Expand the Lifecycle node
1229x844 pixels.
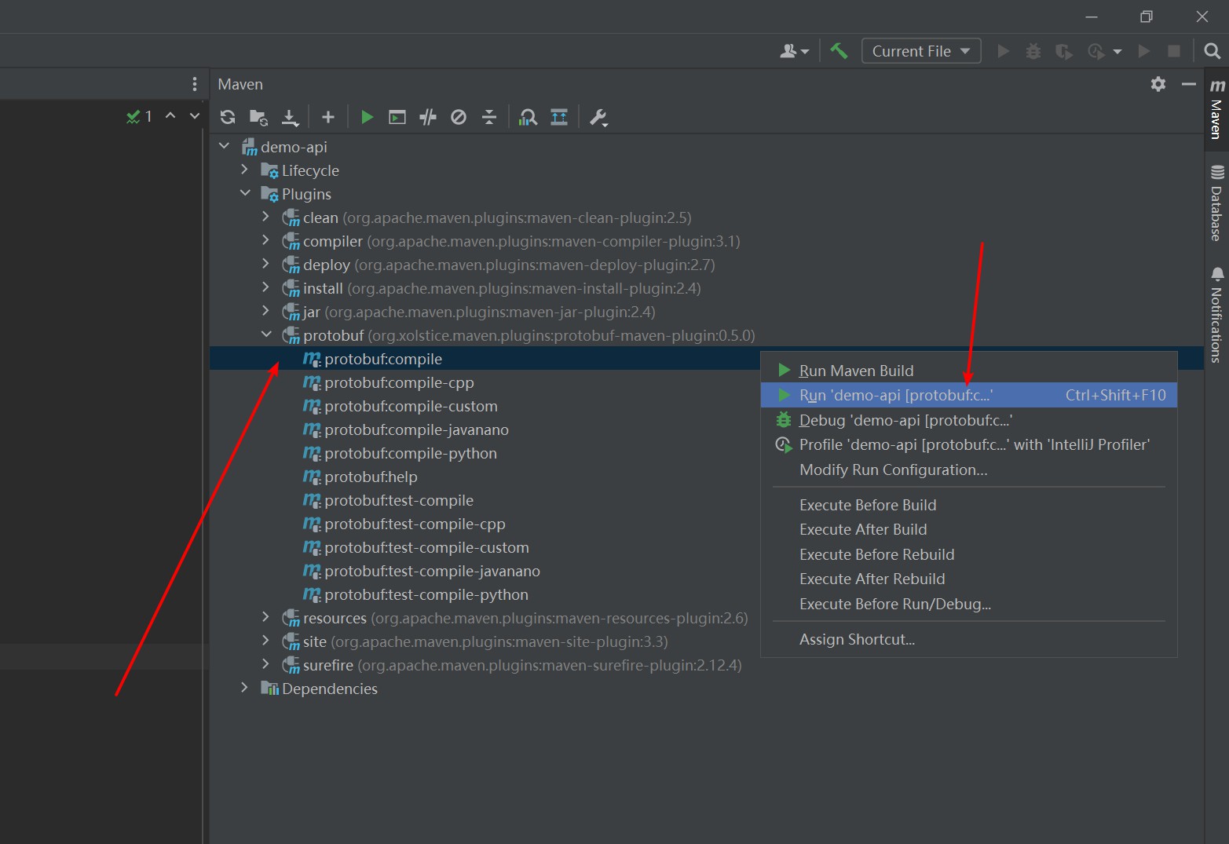point(244,170)
